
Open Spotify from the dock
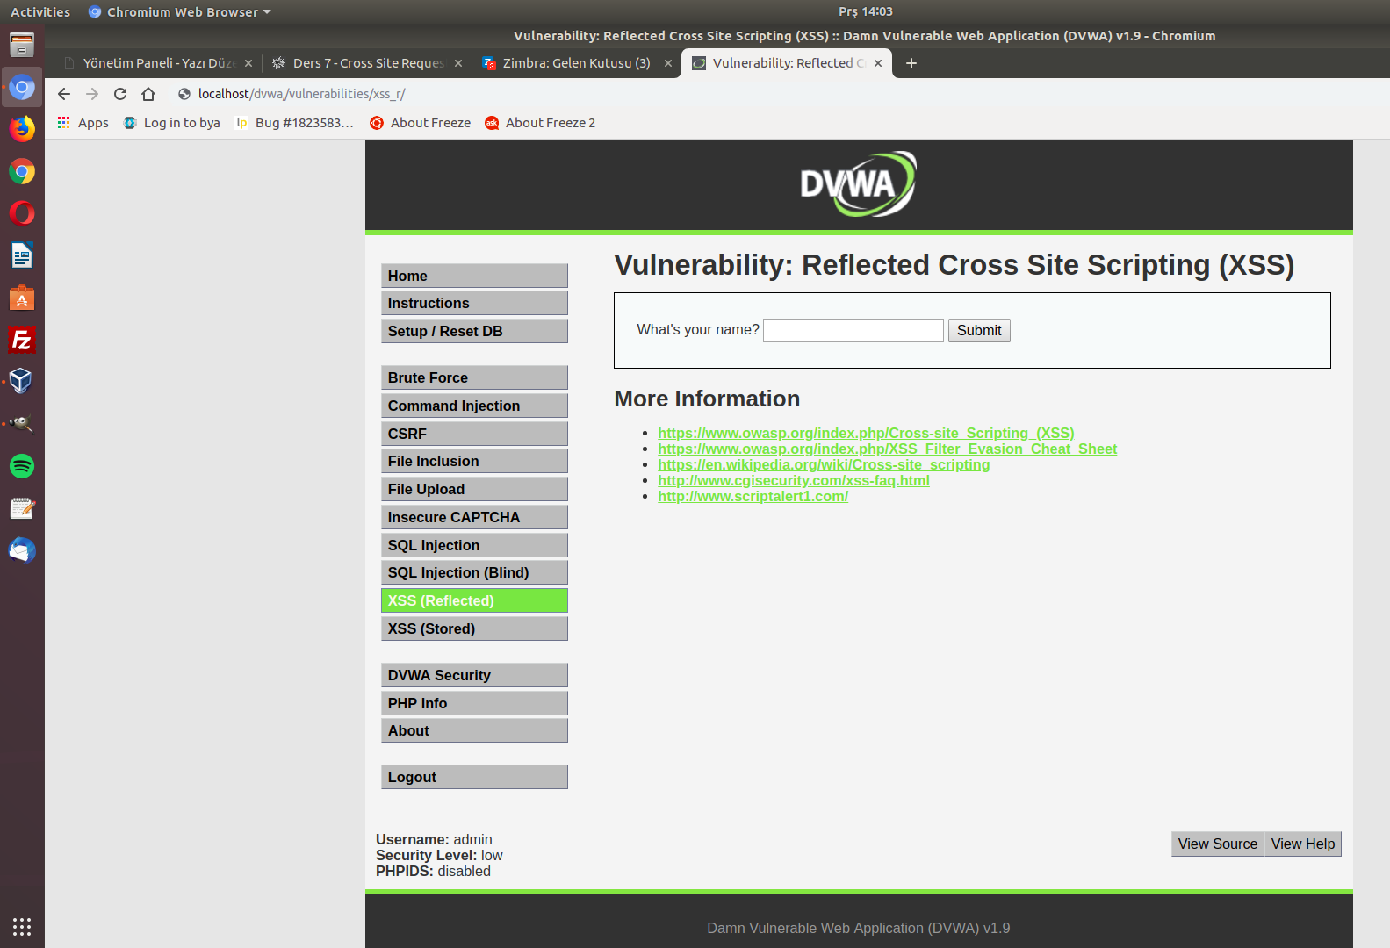pos(22,466)
